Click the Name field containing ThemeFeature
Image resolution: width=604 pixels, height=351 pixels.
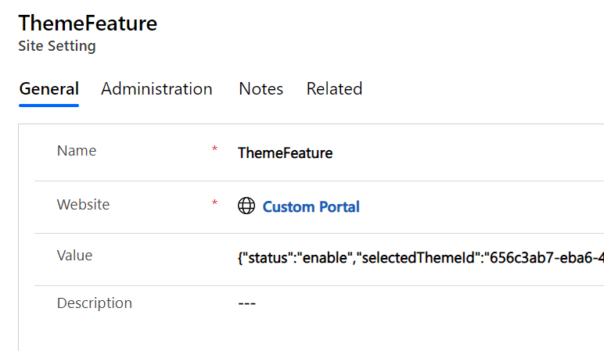286,153
